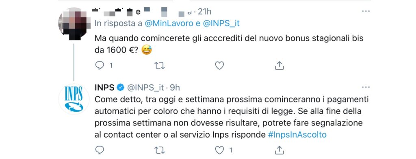Image resolution: width=416 pixels, height=159 pixels.
Task: Open the @MinLavoro mention link
Action: point(169,23)
